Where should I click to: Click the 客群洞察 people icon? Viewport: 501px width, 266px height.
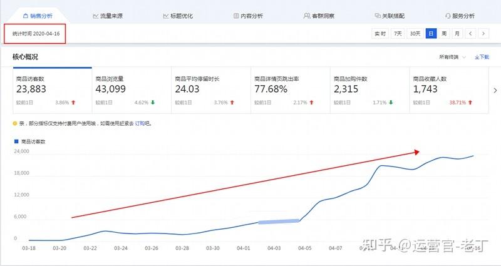[307, 16]
